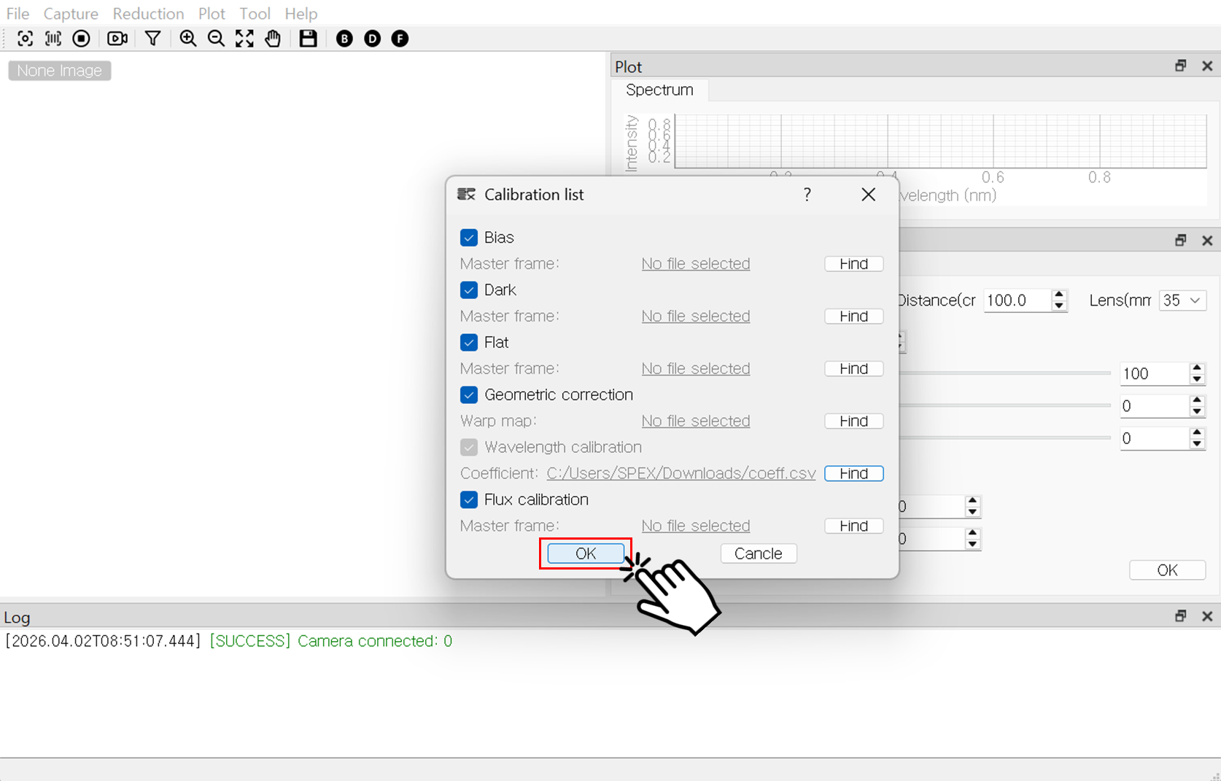Click the stop recording circle icon
Viewport: 1221px width, 781px height.
(82, 39)
